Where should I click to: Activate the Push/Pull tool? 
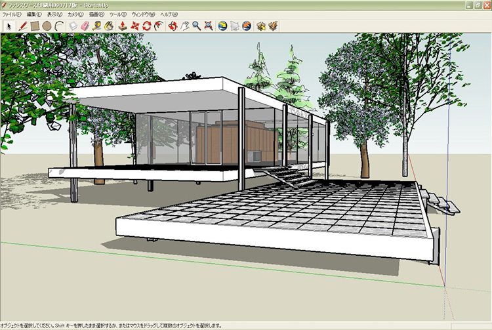(x=123, y=26)
